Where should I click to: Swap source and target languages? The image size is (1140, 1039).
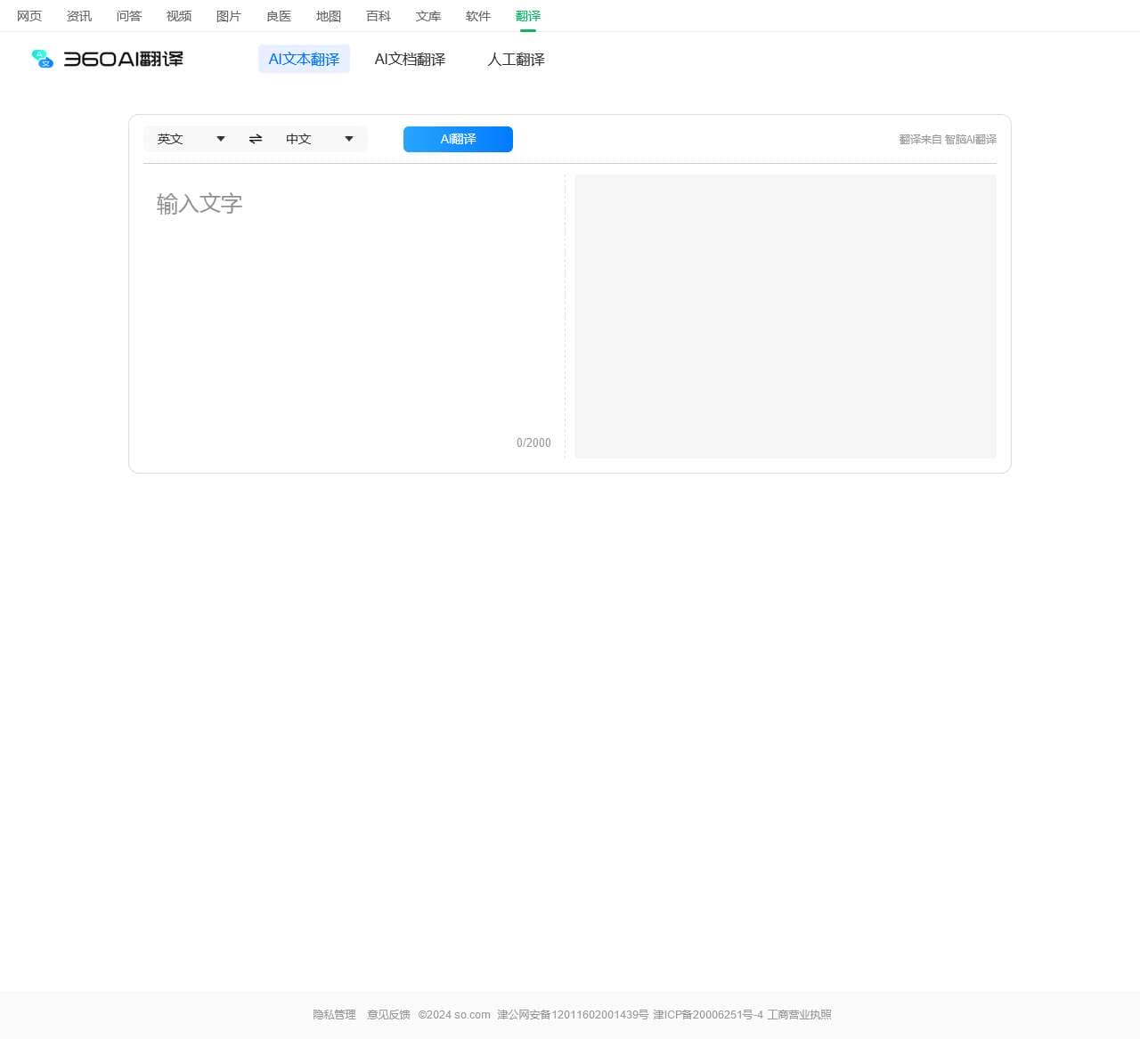(256, 139)
